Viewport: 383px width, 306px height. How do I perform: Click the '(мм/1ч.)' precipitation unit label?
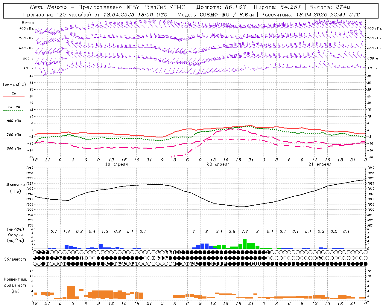click(x=16, y=241)
